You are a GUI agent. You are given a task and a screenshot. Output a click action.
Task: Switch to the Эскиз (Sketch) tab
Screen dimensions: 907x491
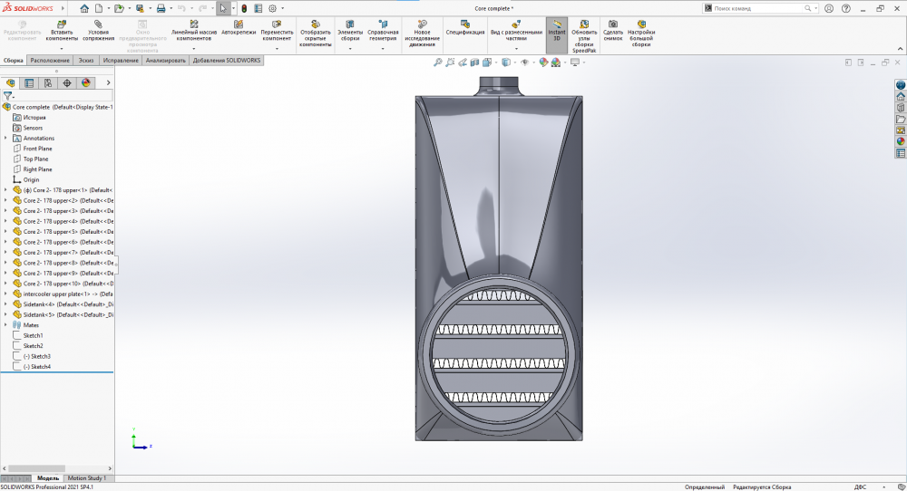[86, 61]
